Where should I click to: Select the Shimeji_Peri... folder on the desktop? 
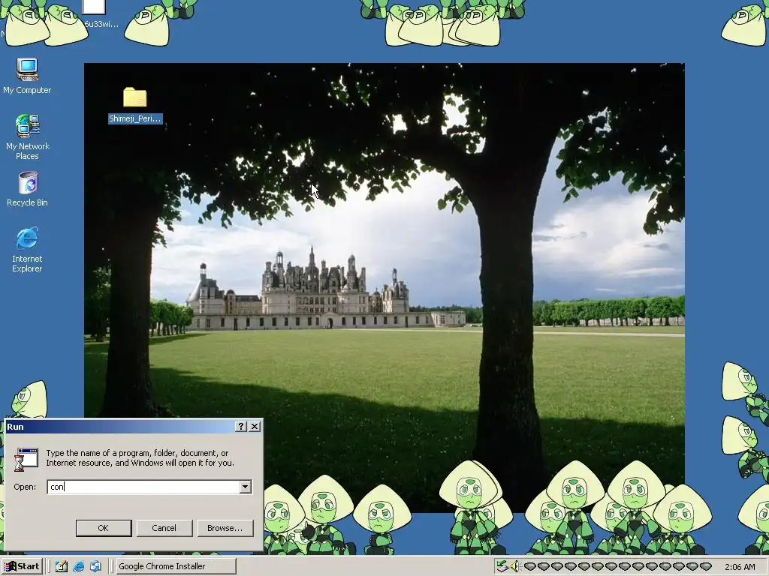coord(135,105)
